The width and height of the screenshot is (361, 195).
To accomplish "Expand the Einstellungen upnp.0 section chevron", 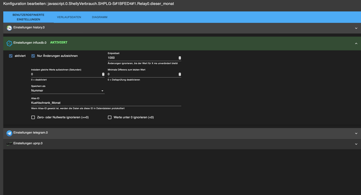I will tap(356, 144).
